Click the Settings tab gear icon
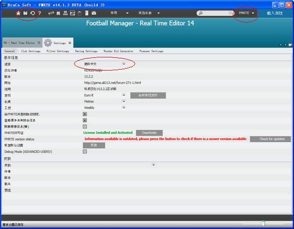The width and height of the screenshot is (294, 229). [48, 43]
